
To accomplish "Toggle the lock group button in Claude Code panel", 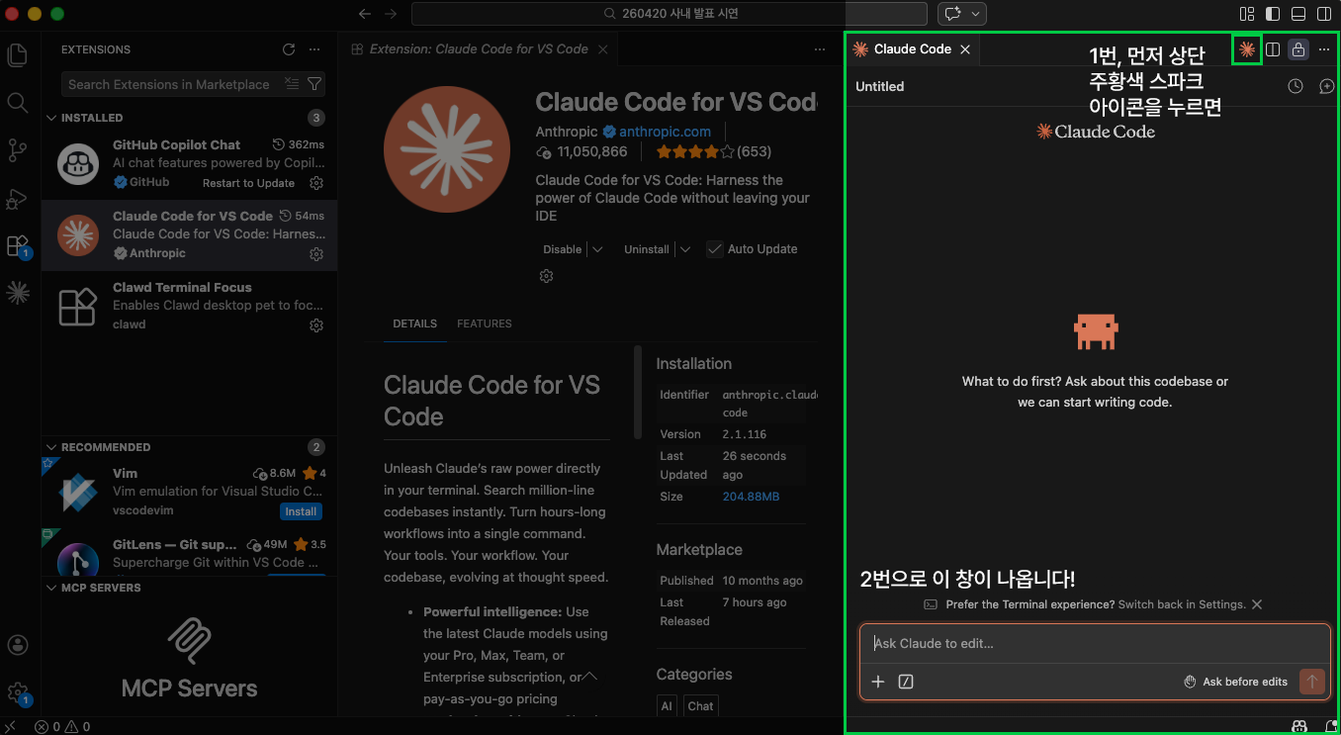I will 1298,49.
